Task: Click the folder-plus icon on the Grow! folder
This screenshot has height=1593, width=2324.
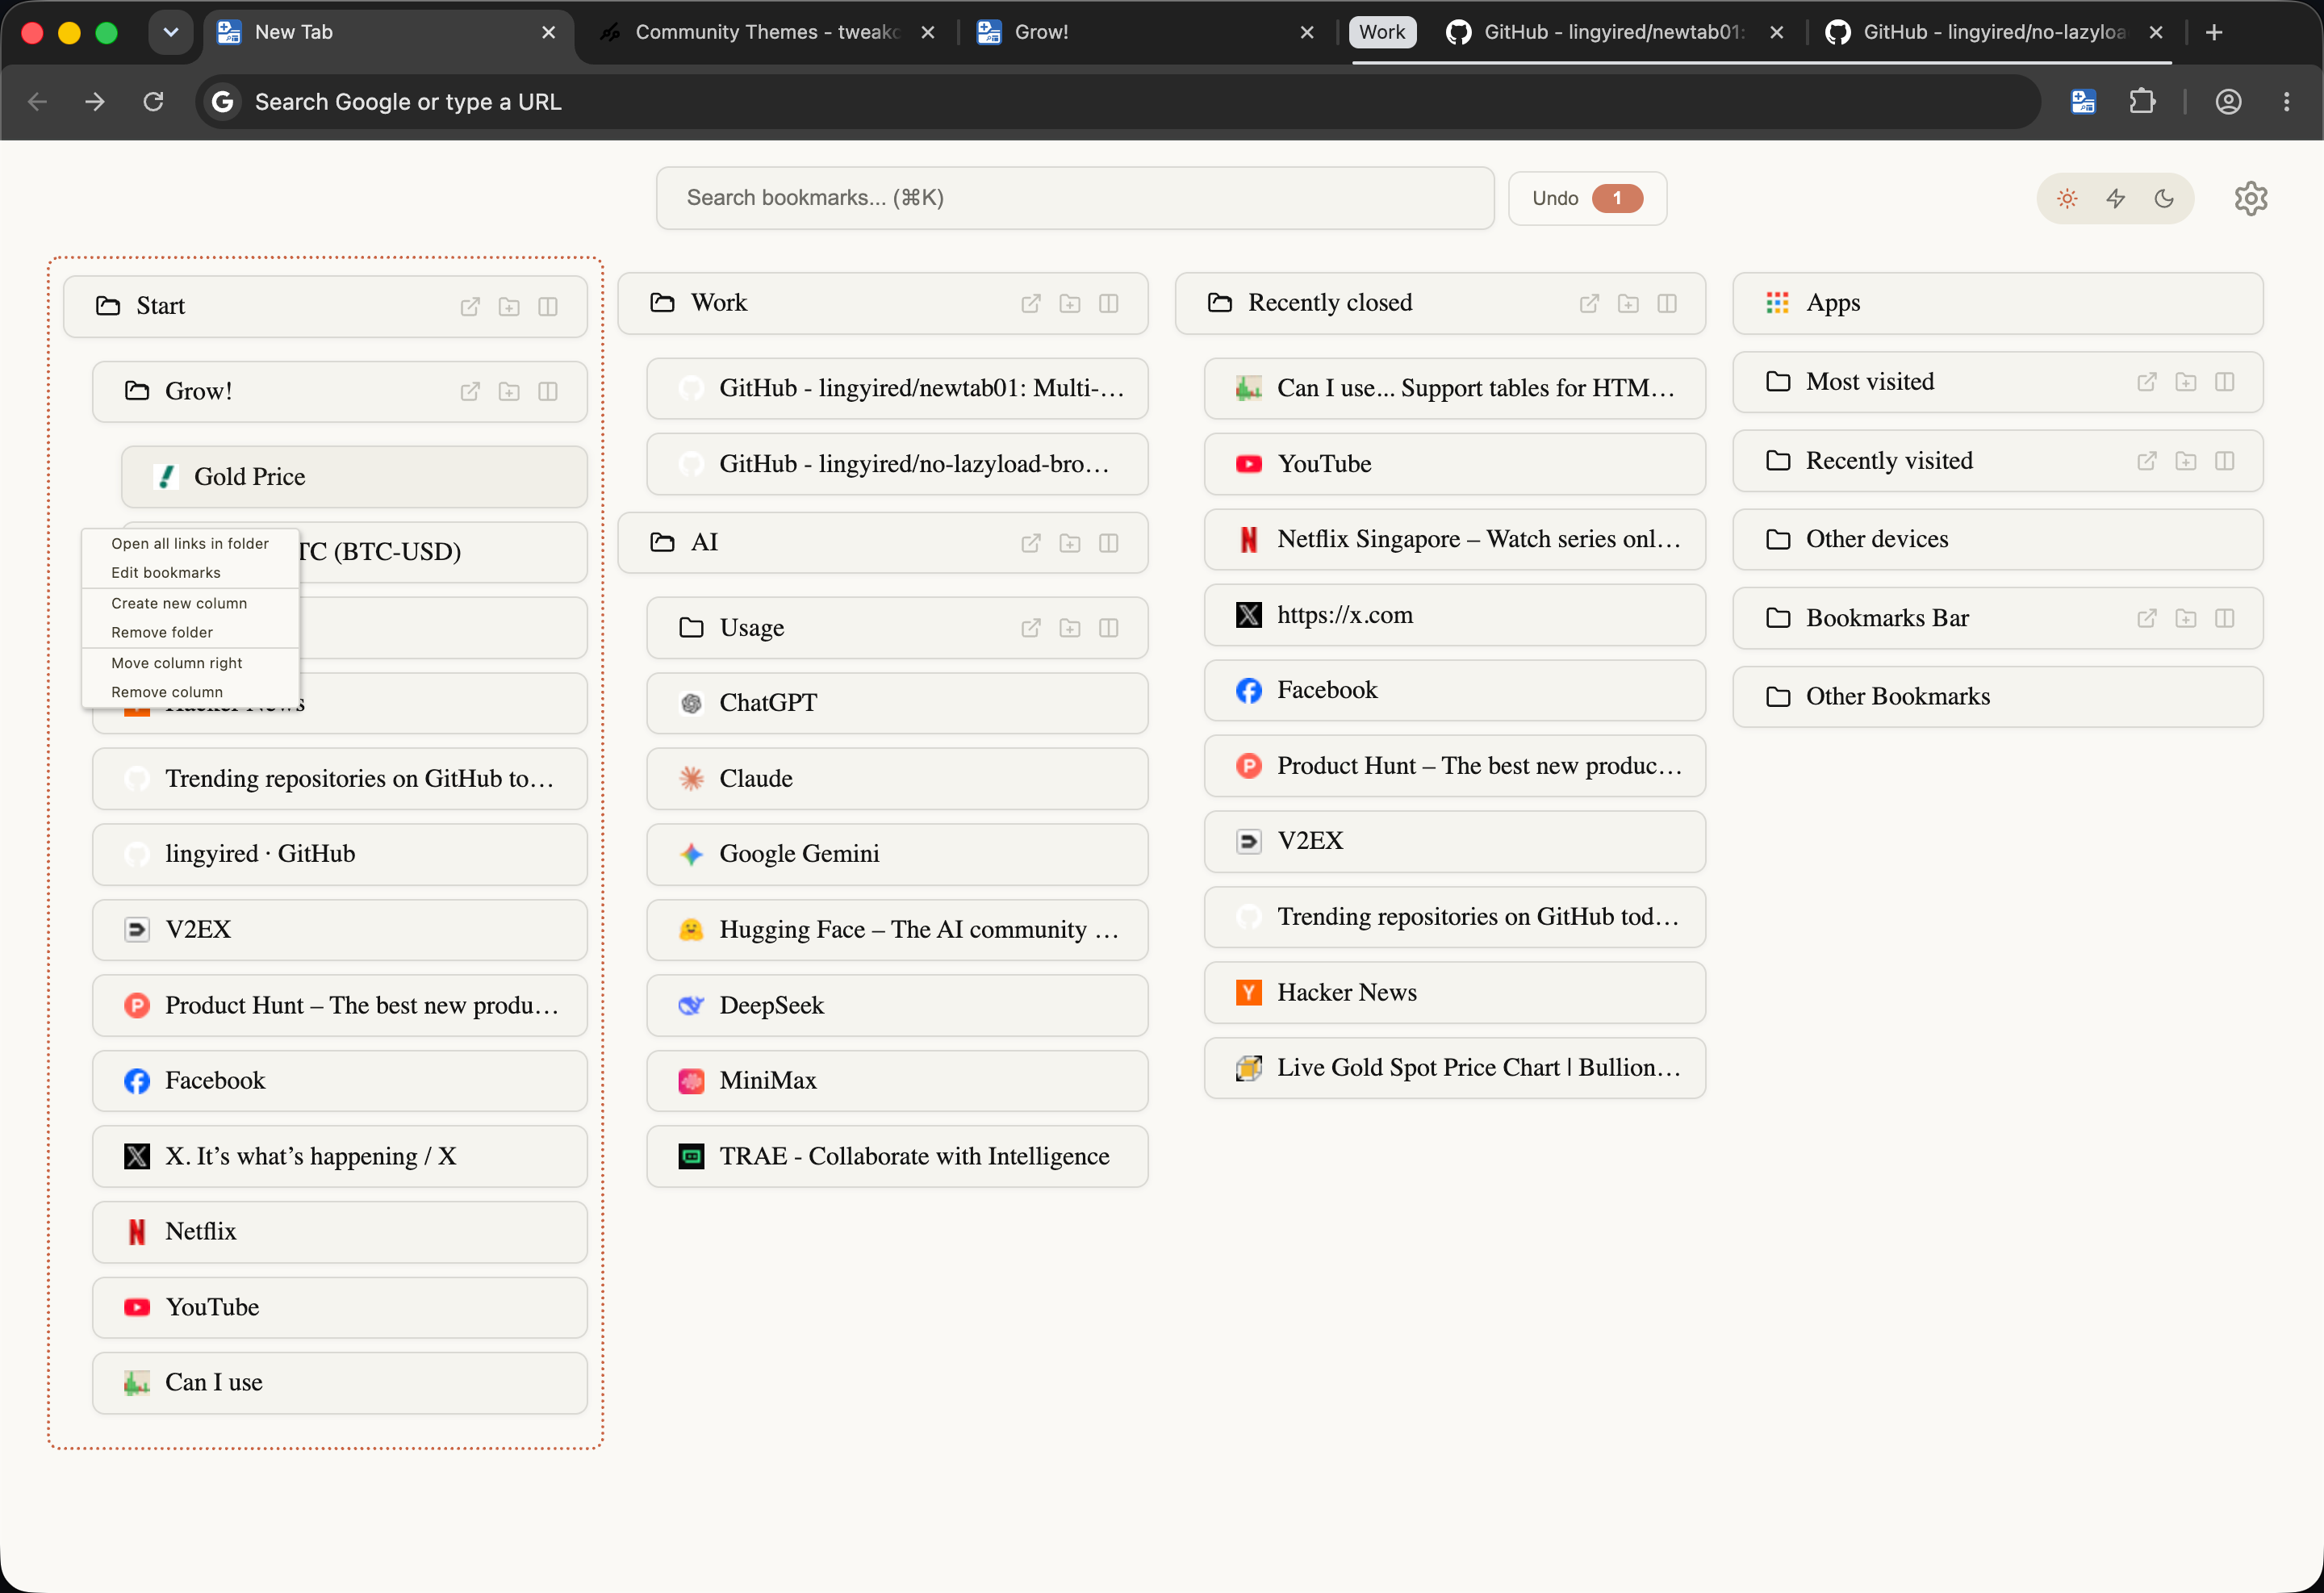Action: point(509,392)
